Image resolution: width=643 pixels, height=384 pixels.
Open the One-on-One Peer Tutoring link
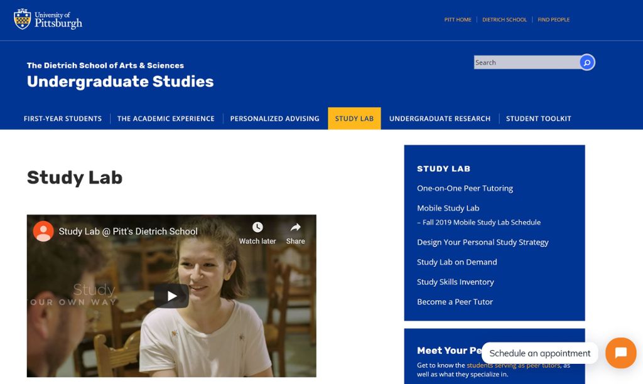[x=465, y=188]
